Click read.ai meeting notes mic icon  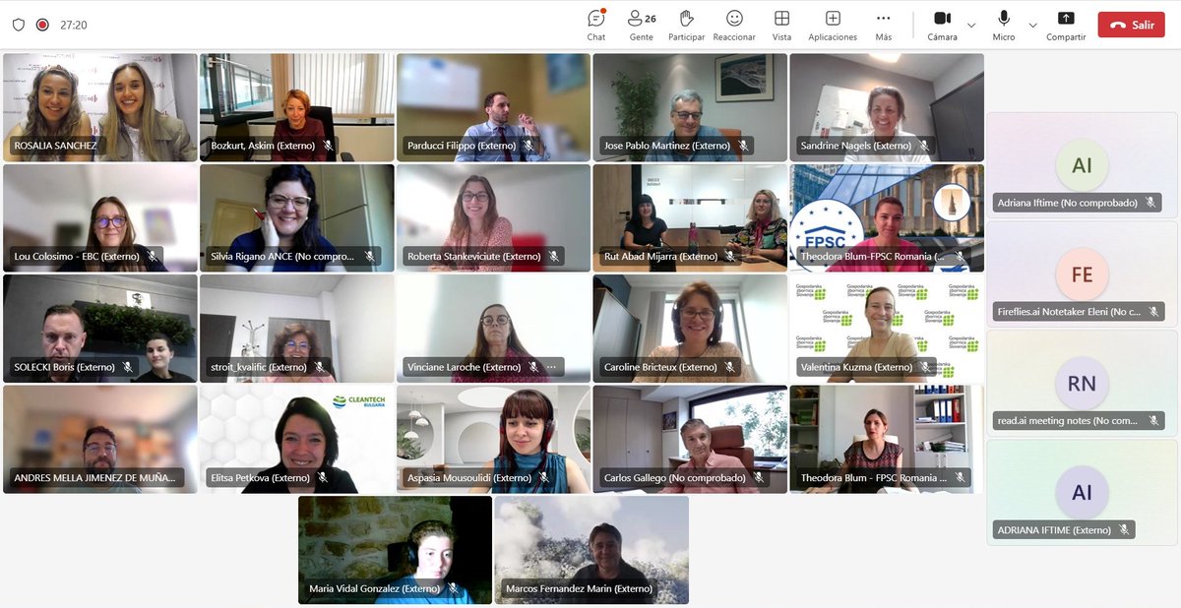[x=1153, y=420]
